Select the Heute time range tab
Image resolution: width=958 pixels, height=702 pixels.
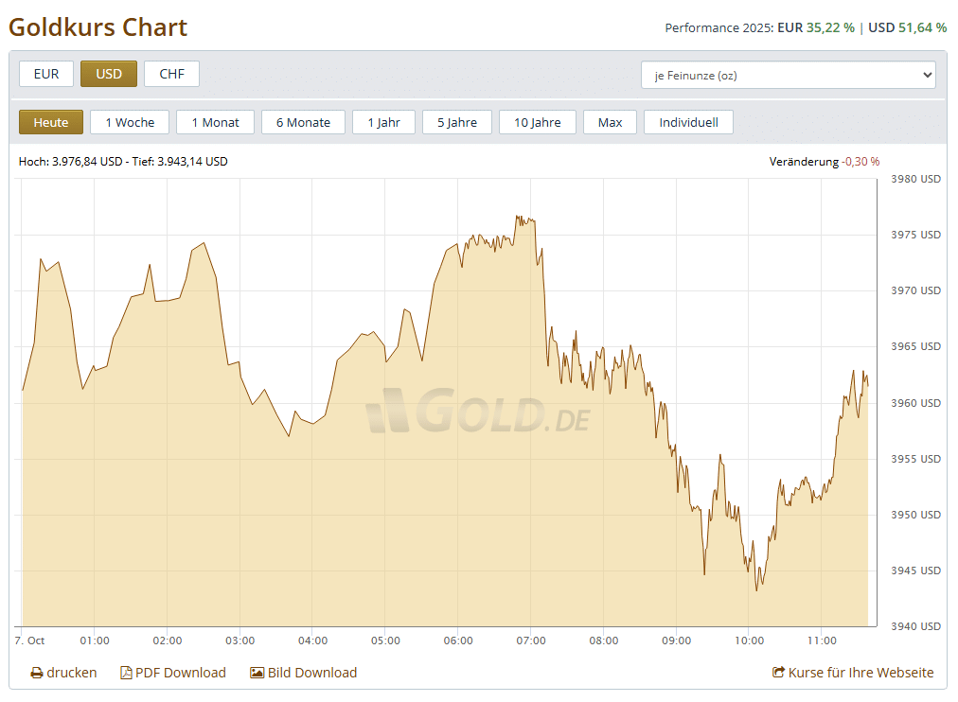pyautogui.click(x=51, y=122)
